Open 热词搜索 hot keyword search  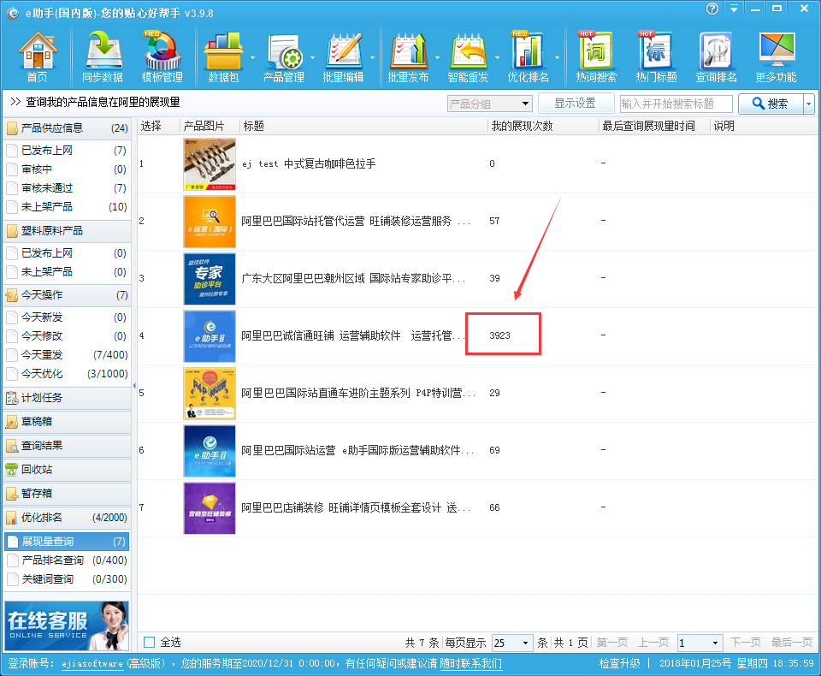596,57
